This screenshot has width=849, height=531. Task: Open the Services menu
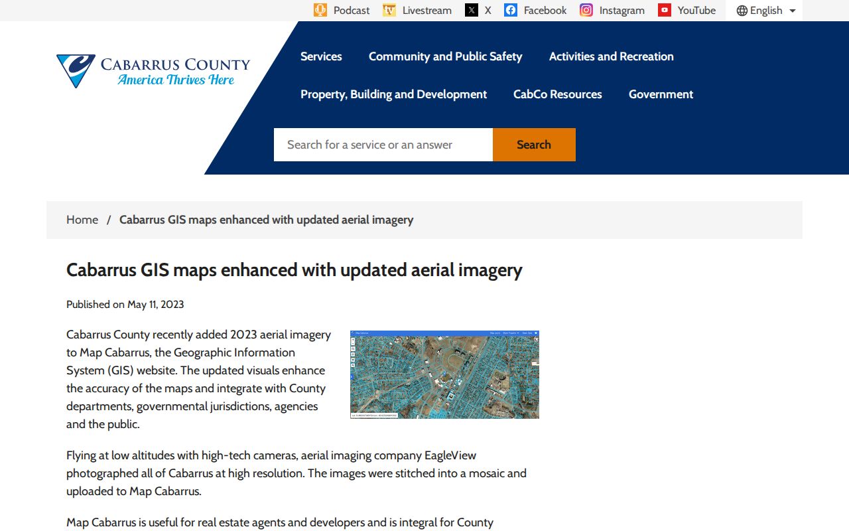[321, 56]
